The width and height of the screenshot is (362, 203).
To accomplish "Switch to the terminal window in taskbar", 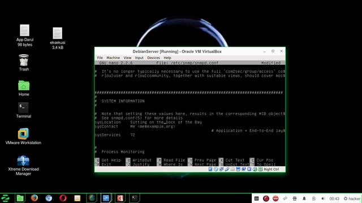I will point(135,198).
